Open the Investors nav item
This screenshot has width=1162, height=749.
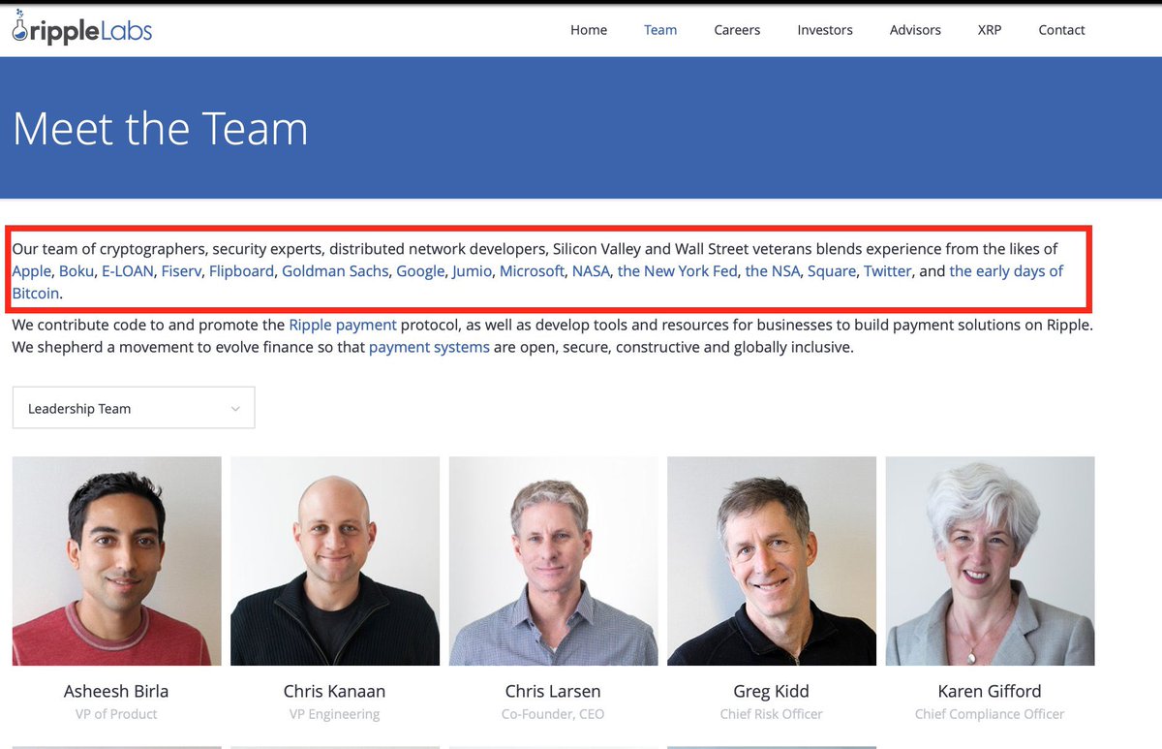pos(825,30)
